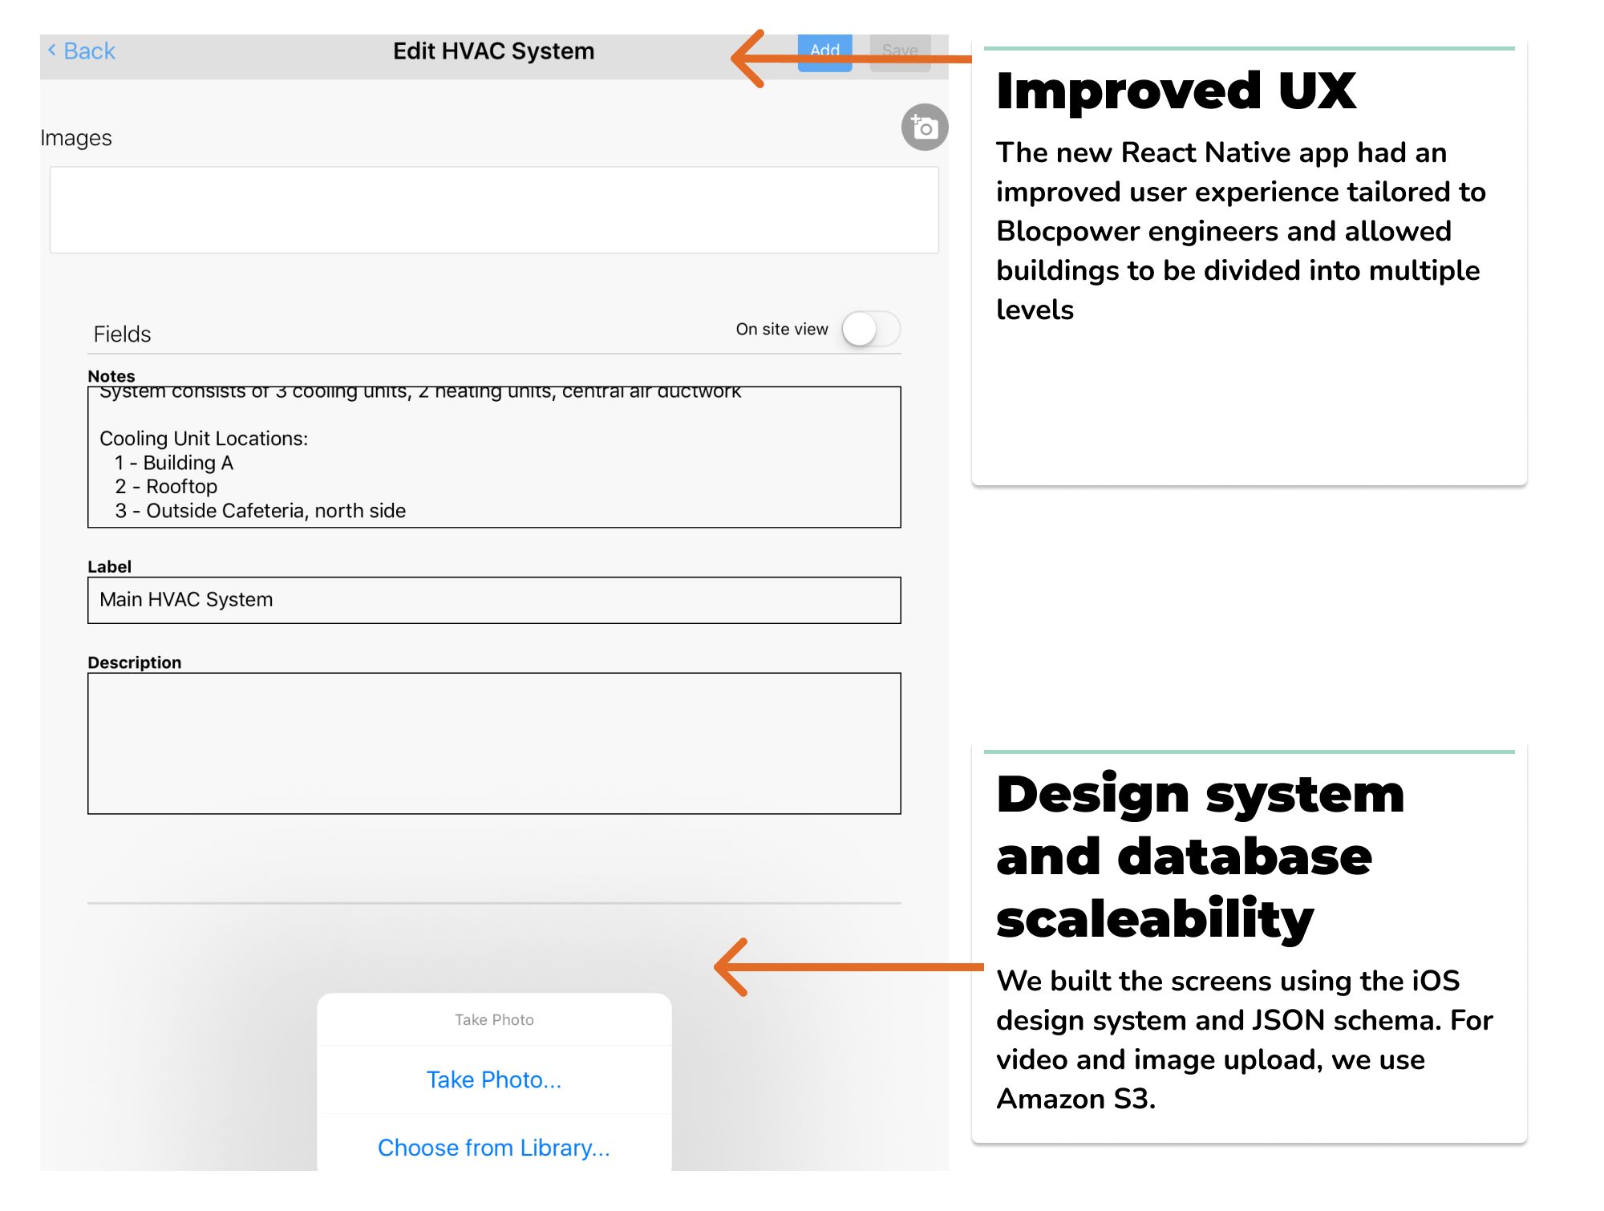
Task: Select the Notes field label
Action: coord(111,375)
